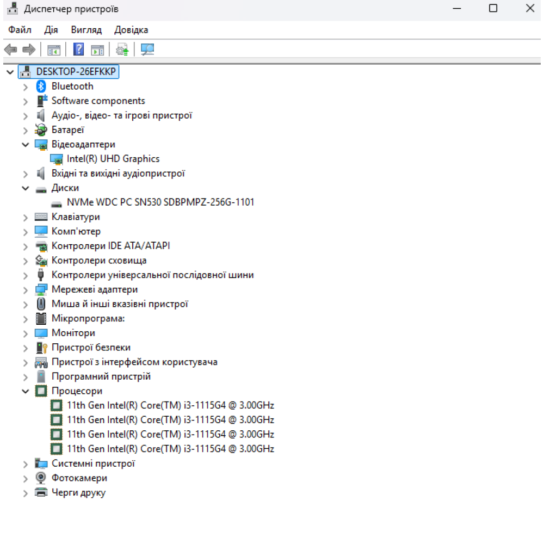544x544 pixels.
Task: Click the Forward arrow toolbar button
Action: (28, 50)
